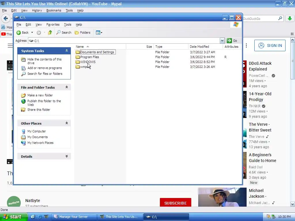This screenshot has height=221, width=295.
Task: Click Make a new folder icon
Action: pyautogui.click(x=23, y=95)
